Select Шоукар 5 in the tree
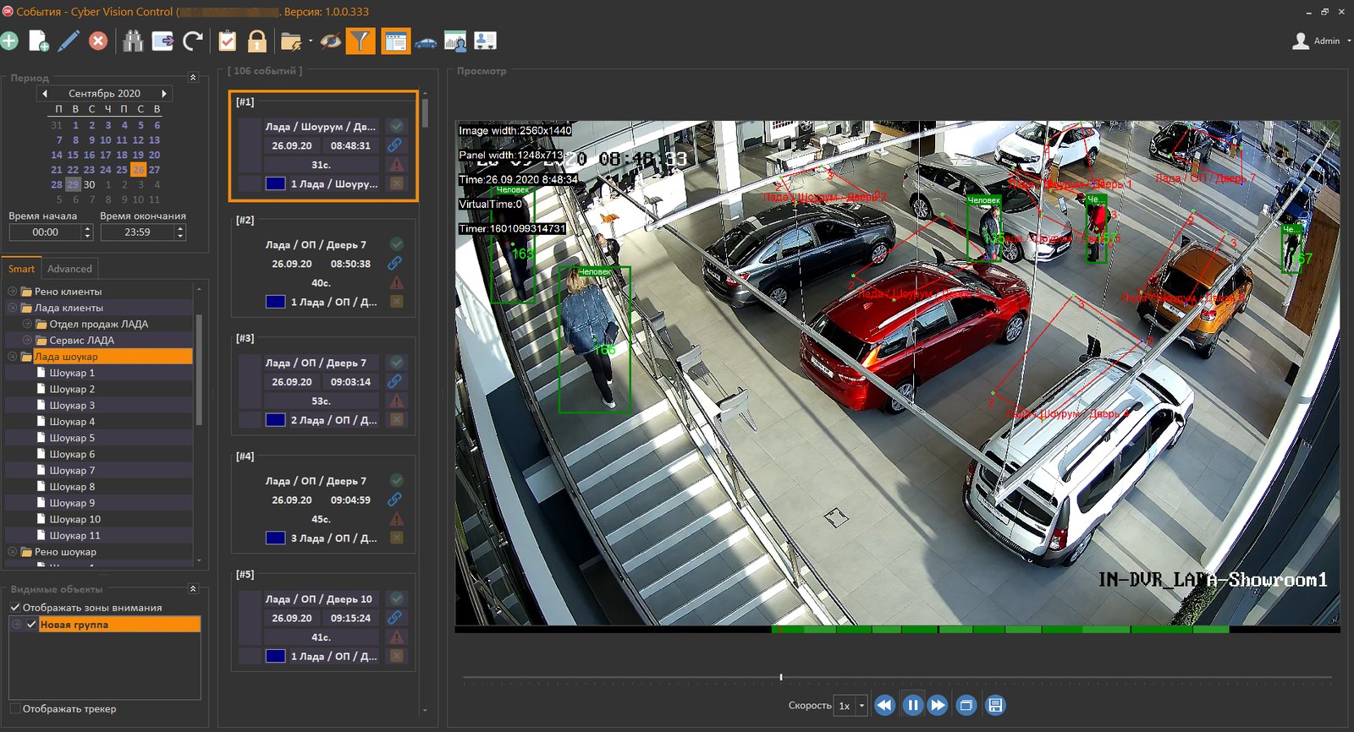 (72, 438)
